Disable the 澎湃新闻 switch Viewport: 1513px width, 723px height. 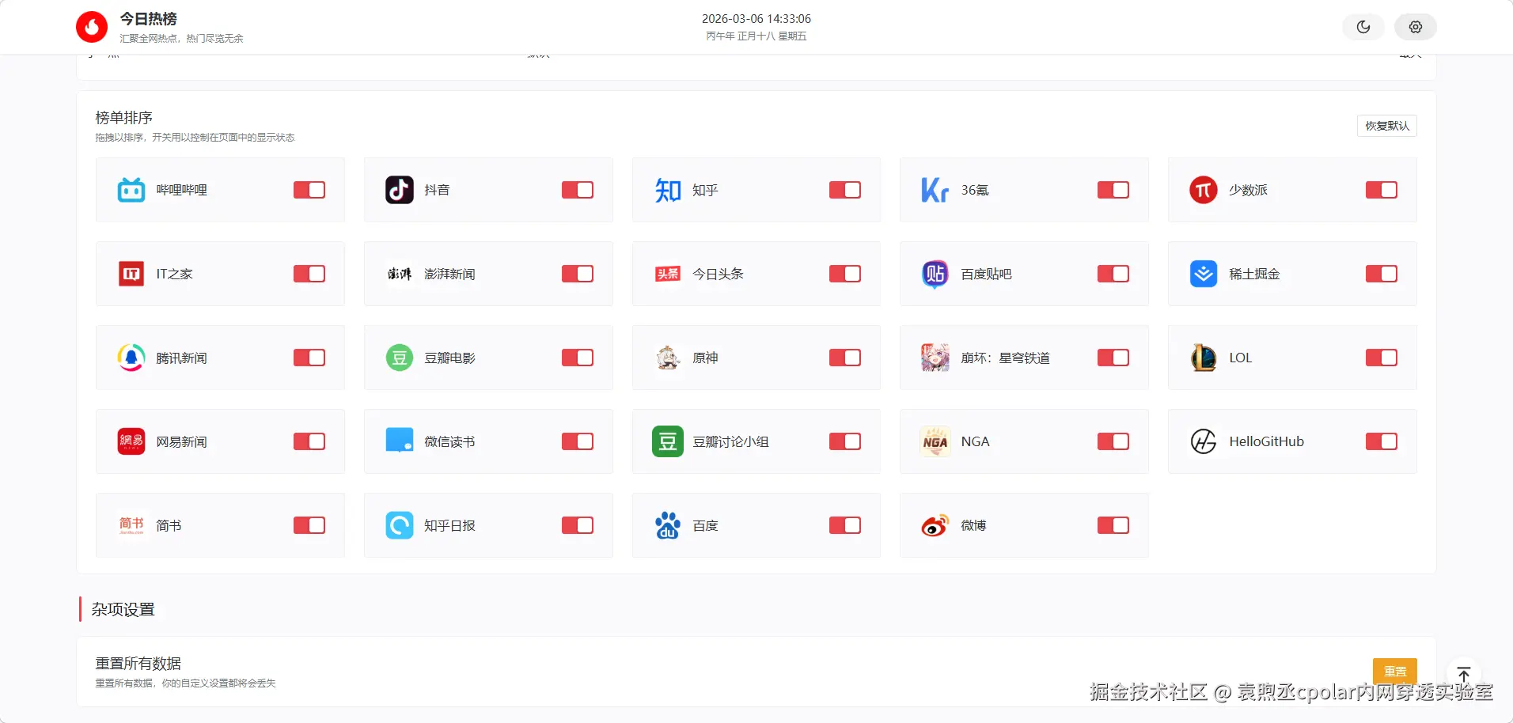(578, 274)
